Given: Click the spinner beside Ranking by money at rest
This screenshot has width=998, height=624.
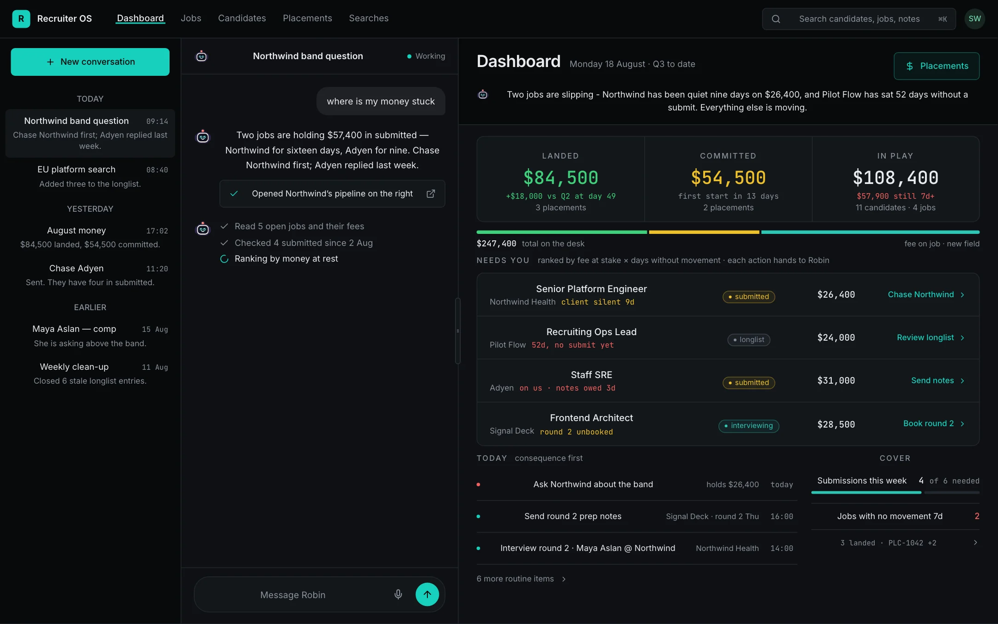Looking at the screenshot, I should point(224,259).
